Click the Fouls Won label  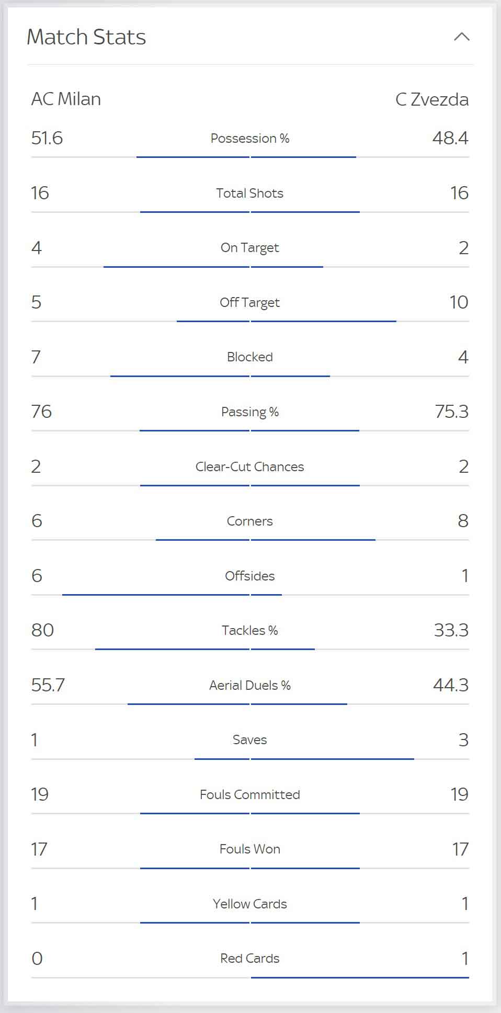(250, 849)
